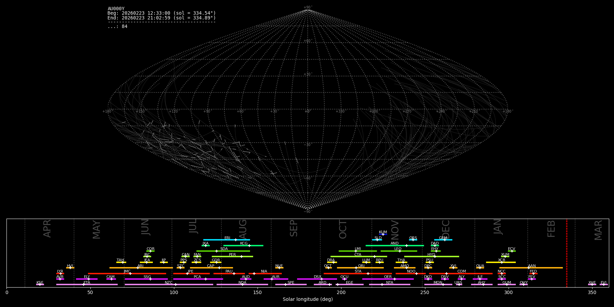Click the CAP shower label
614x307 pixels.
211,266
